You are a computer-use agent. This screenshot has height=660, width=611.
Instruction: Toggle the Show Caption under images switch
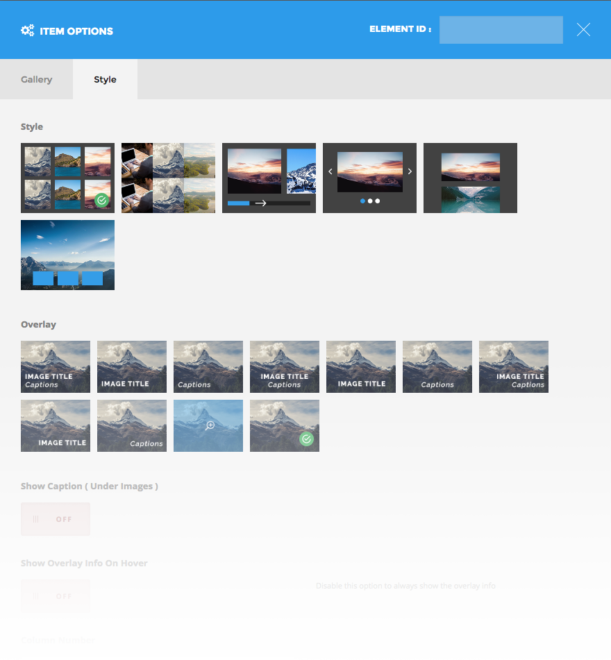(x=56, y=519)
